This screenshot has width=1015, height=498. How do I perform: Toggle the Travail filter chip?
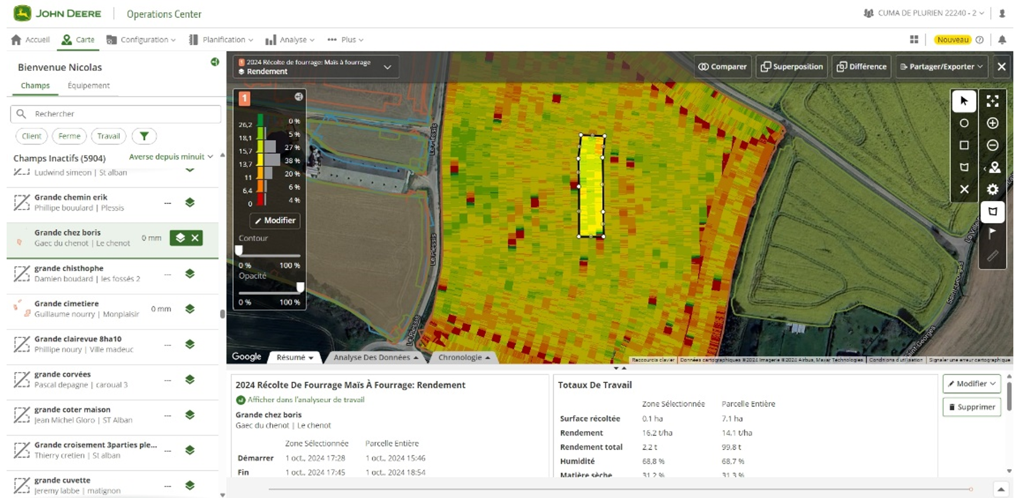[x=109, y=136]
